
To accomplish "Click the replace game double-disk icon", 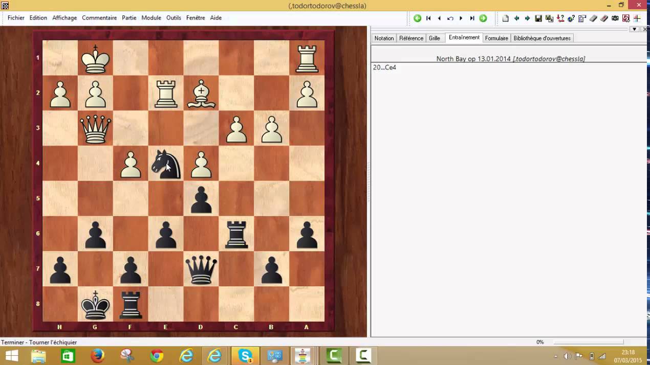I will click(549, 18).
